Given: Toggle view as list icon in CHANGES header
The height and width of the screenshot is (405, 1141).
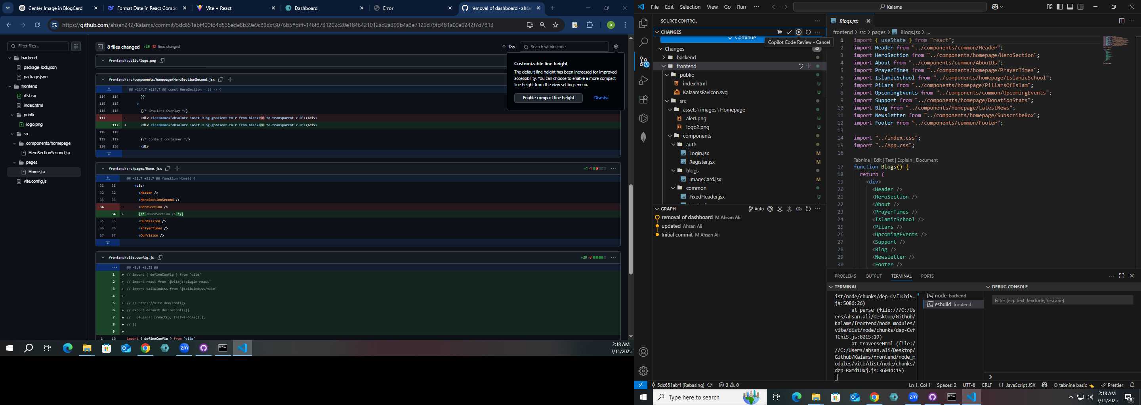Looking at the screenshot, I should pos(779,32).
